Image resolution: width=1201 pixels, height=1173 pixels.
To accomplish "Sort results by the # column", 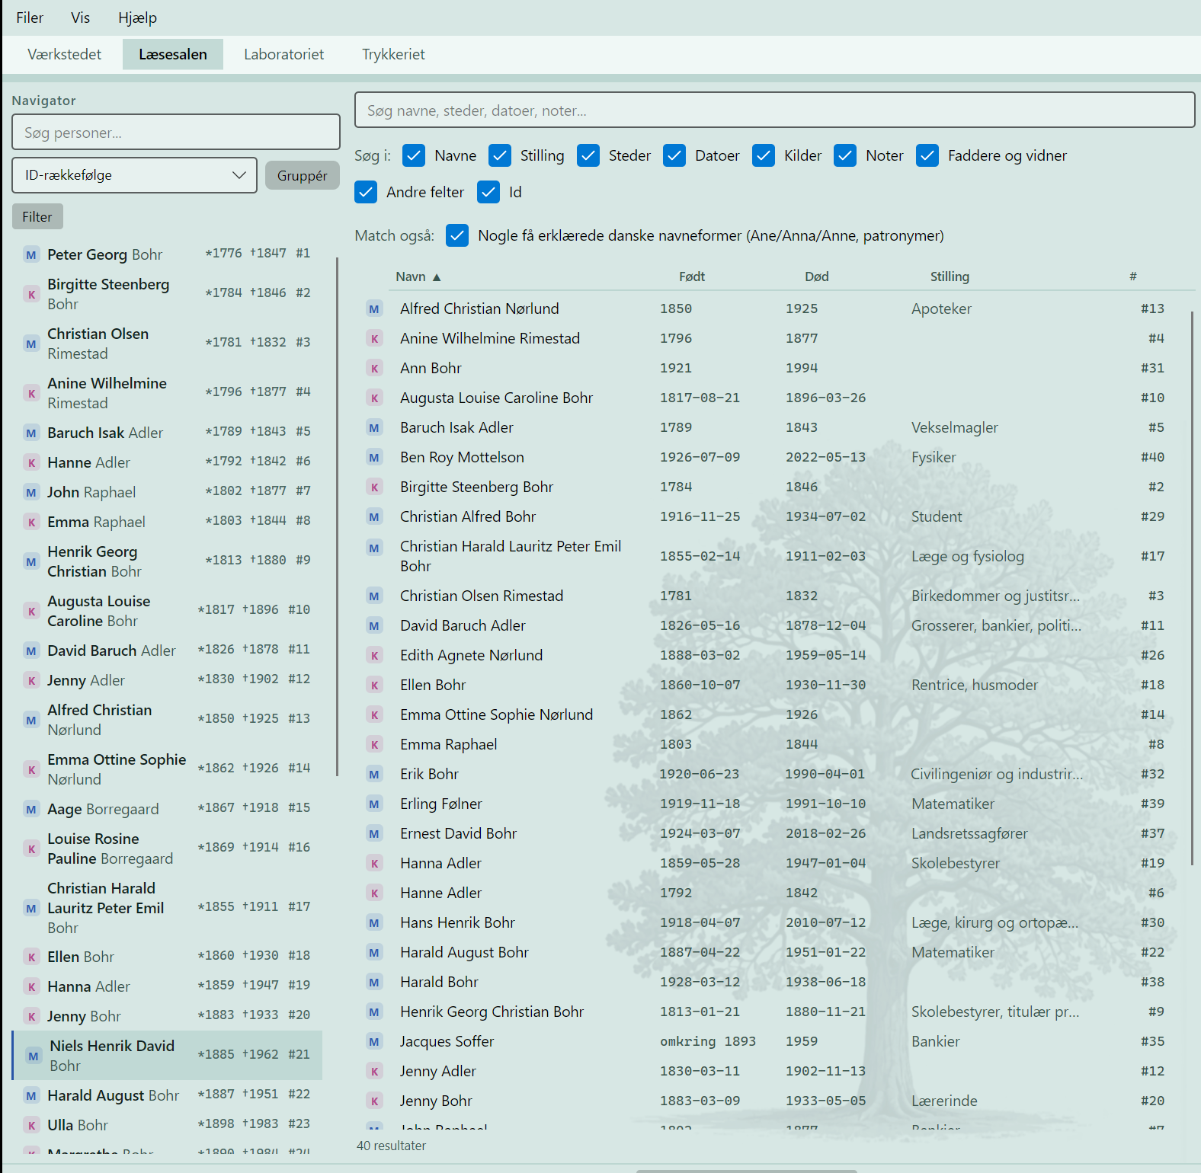I will [1133, 276].
